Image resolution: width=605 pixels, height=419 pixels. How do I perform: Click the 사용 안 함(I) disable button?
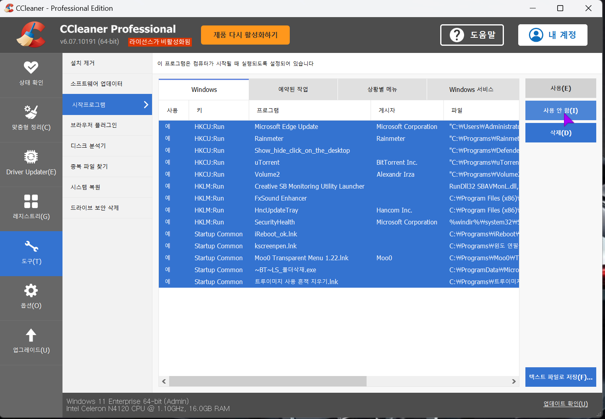[560, 111]
